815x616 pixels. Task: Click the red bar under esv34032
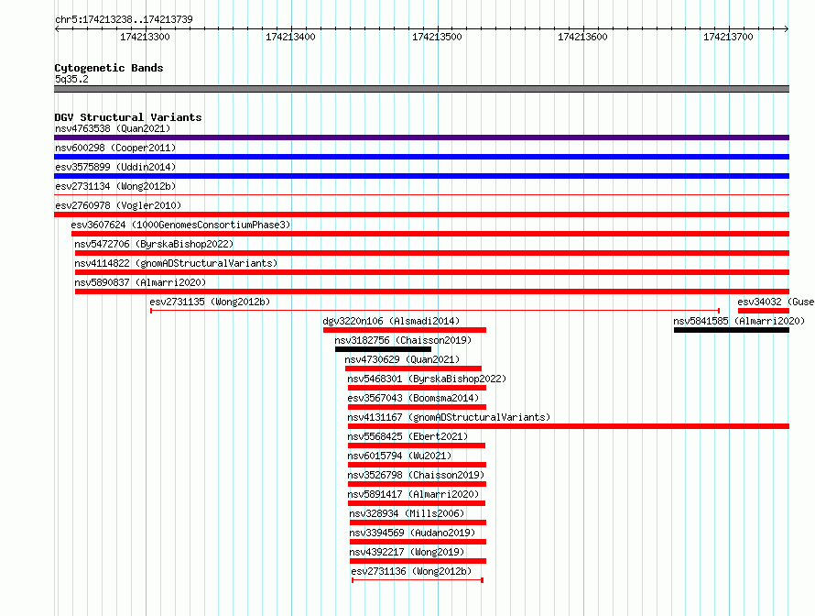(x=764, y=311)
